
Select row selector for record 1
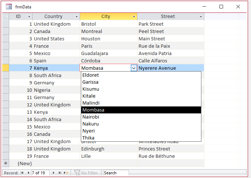click(x=6, y=24)
